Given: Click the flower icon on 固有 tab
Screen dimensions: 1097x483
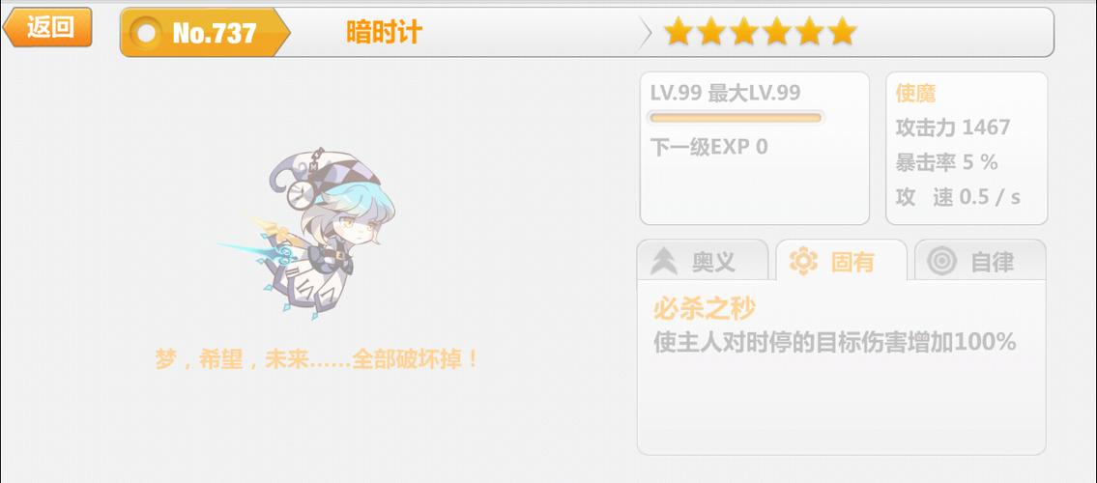Looking at the screenshot, I should click(803, 261).
